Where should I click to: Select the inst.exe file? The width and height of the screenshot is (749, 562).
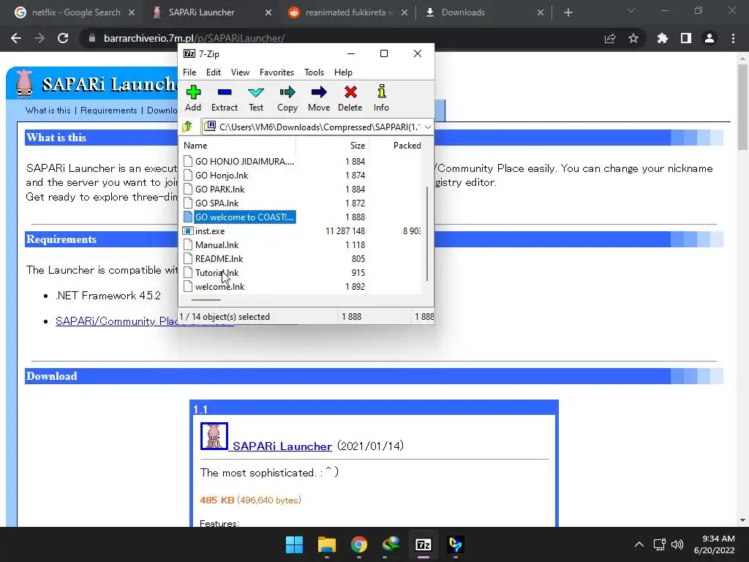tap(209, 231)
